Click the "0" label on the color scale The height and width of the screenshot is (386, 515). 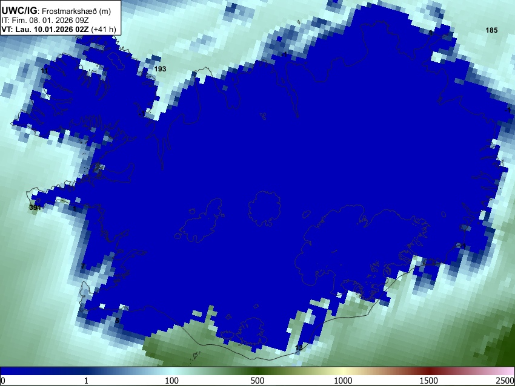(3, 381)
